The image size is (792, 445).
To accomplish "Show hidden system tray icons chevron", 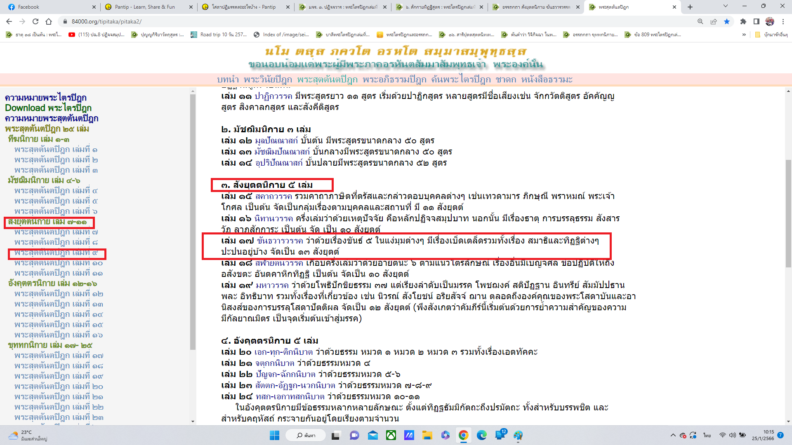I will click(x=673, y=435).
